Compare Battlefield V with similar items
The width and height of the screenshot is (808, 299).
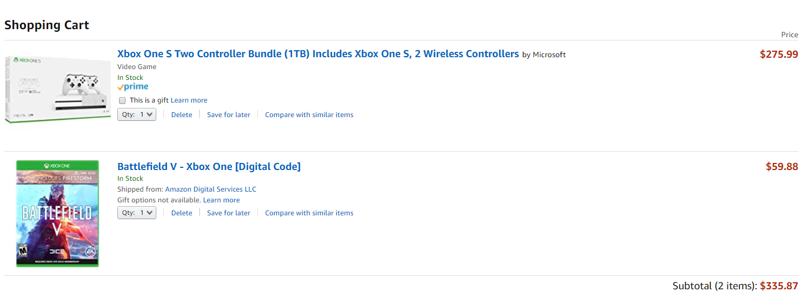pos(309,213)
